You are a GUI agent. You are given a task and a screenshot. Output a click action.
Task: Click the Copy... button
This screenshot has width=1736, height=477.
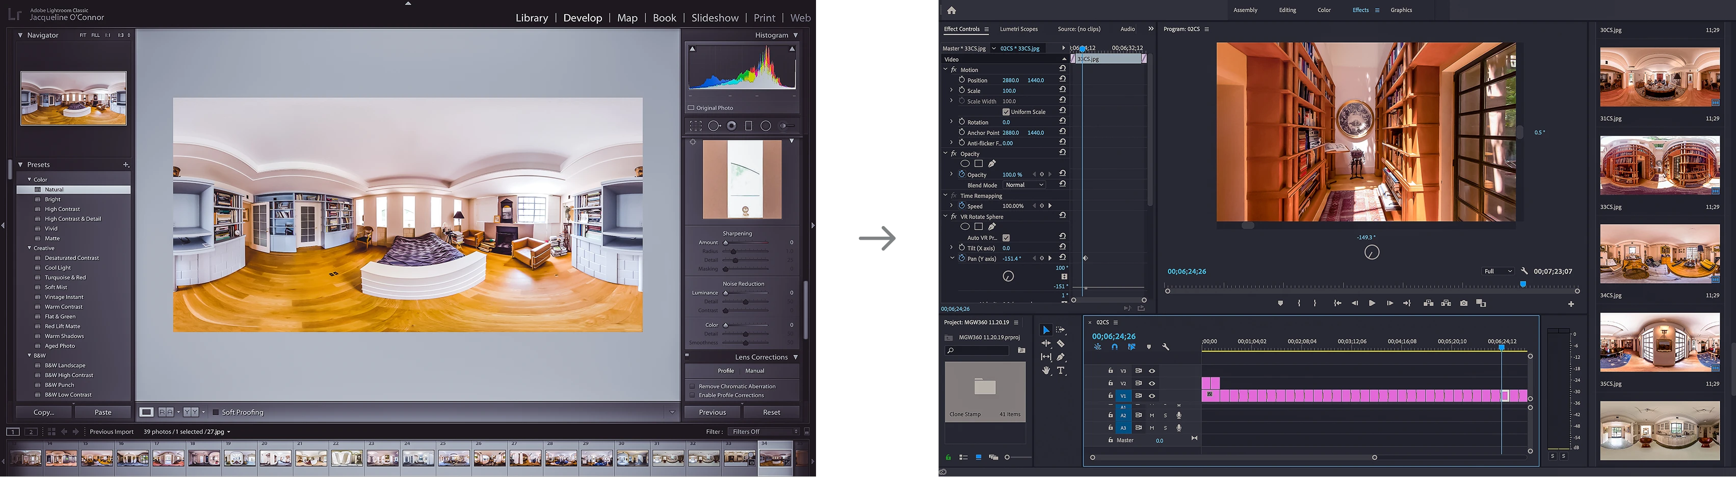(x=44, y=412)
